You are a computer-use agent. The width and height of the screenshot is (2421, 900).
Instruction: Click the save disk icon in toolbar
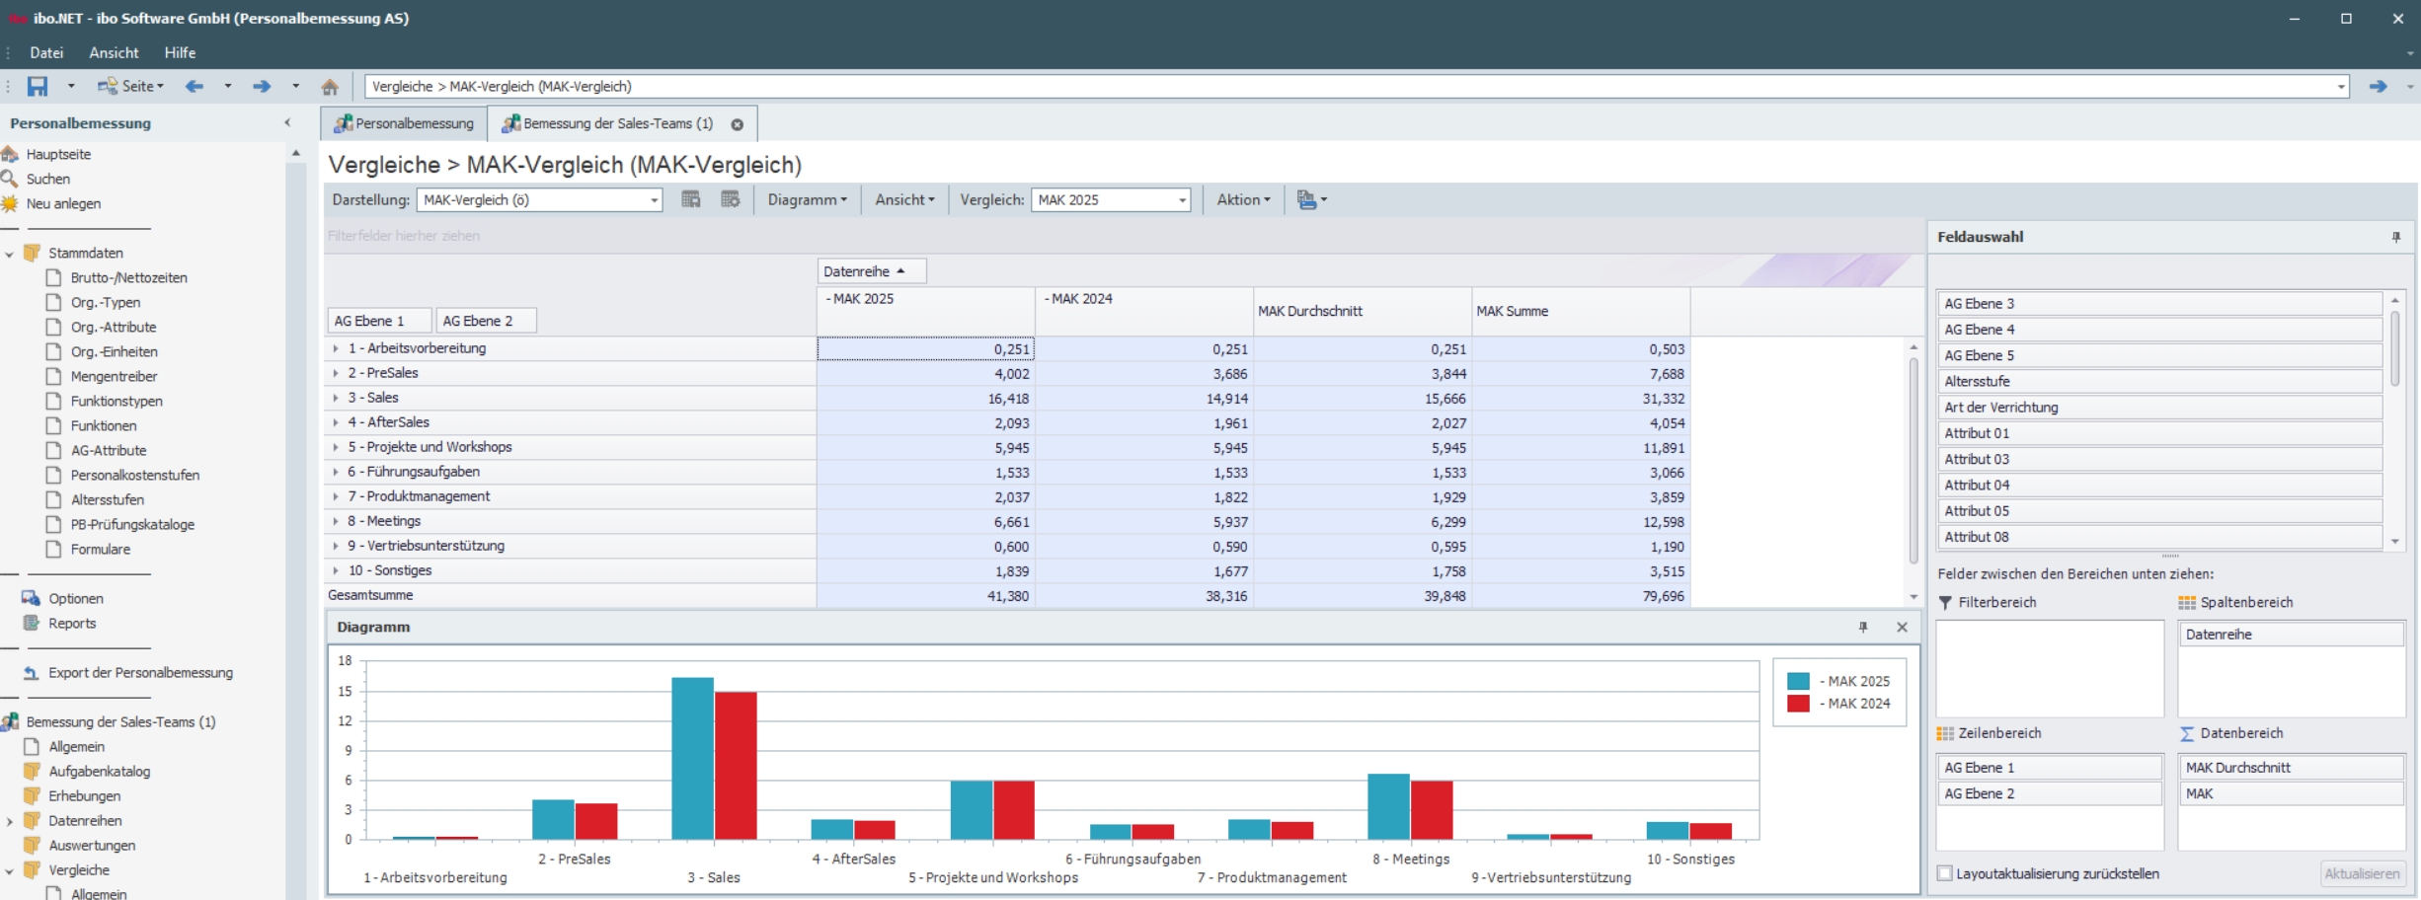coord(38,87)
